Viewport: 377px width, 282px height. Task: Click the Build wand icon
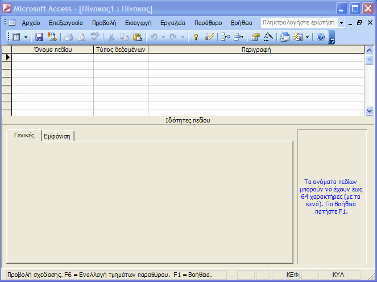coord(268,37)
